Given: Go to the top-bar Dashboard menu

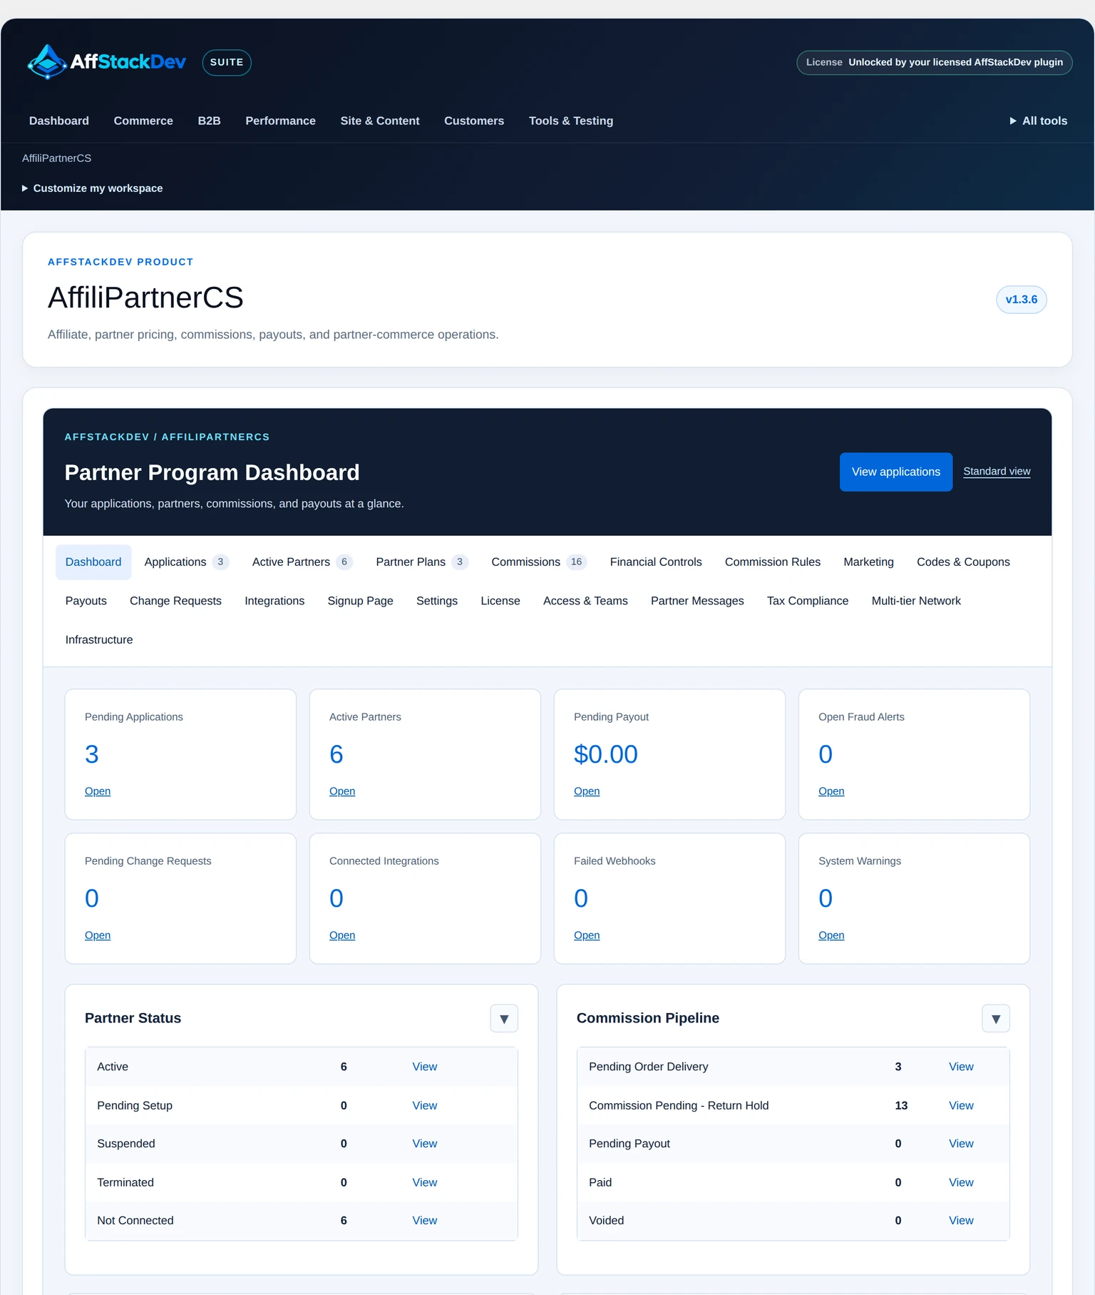Looking at the screenshot, I should coord(59,121).
